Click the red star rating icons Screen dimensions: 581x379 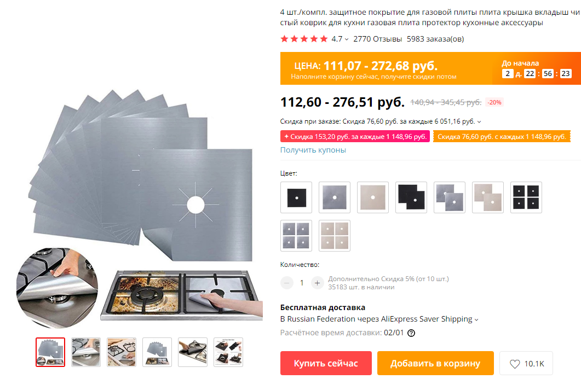(304, 39)
